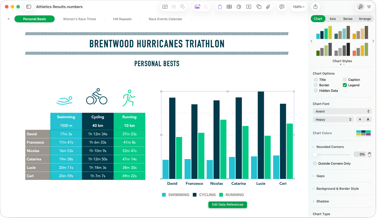Click the Chart insert icon
Screen dimensions: 377x218
[239, 7]
